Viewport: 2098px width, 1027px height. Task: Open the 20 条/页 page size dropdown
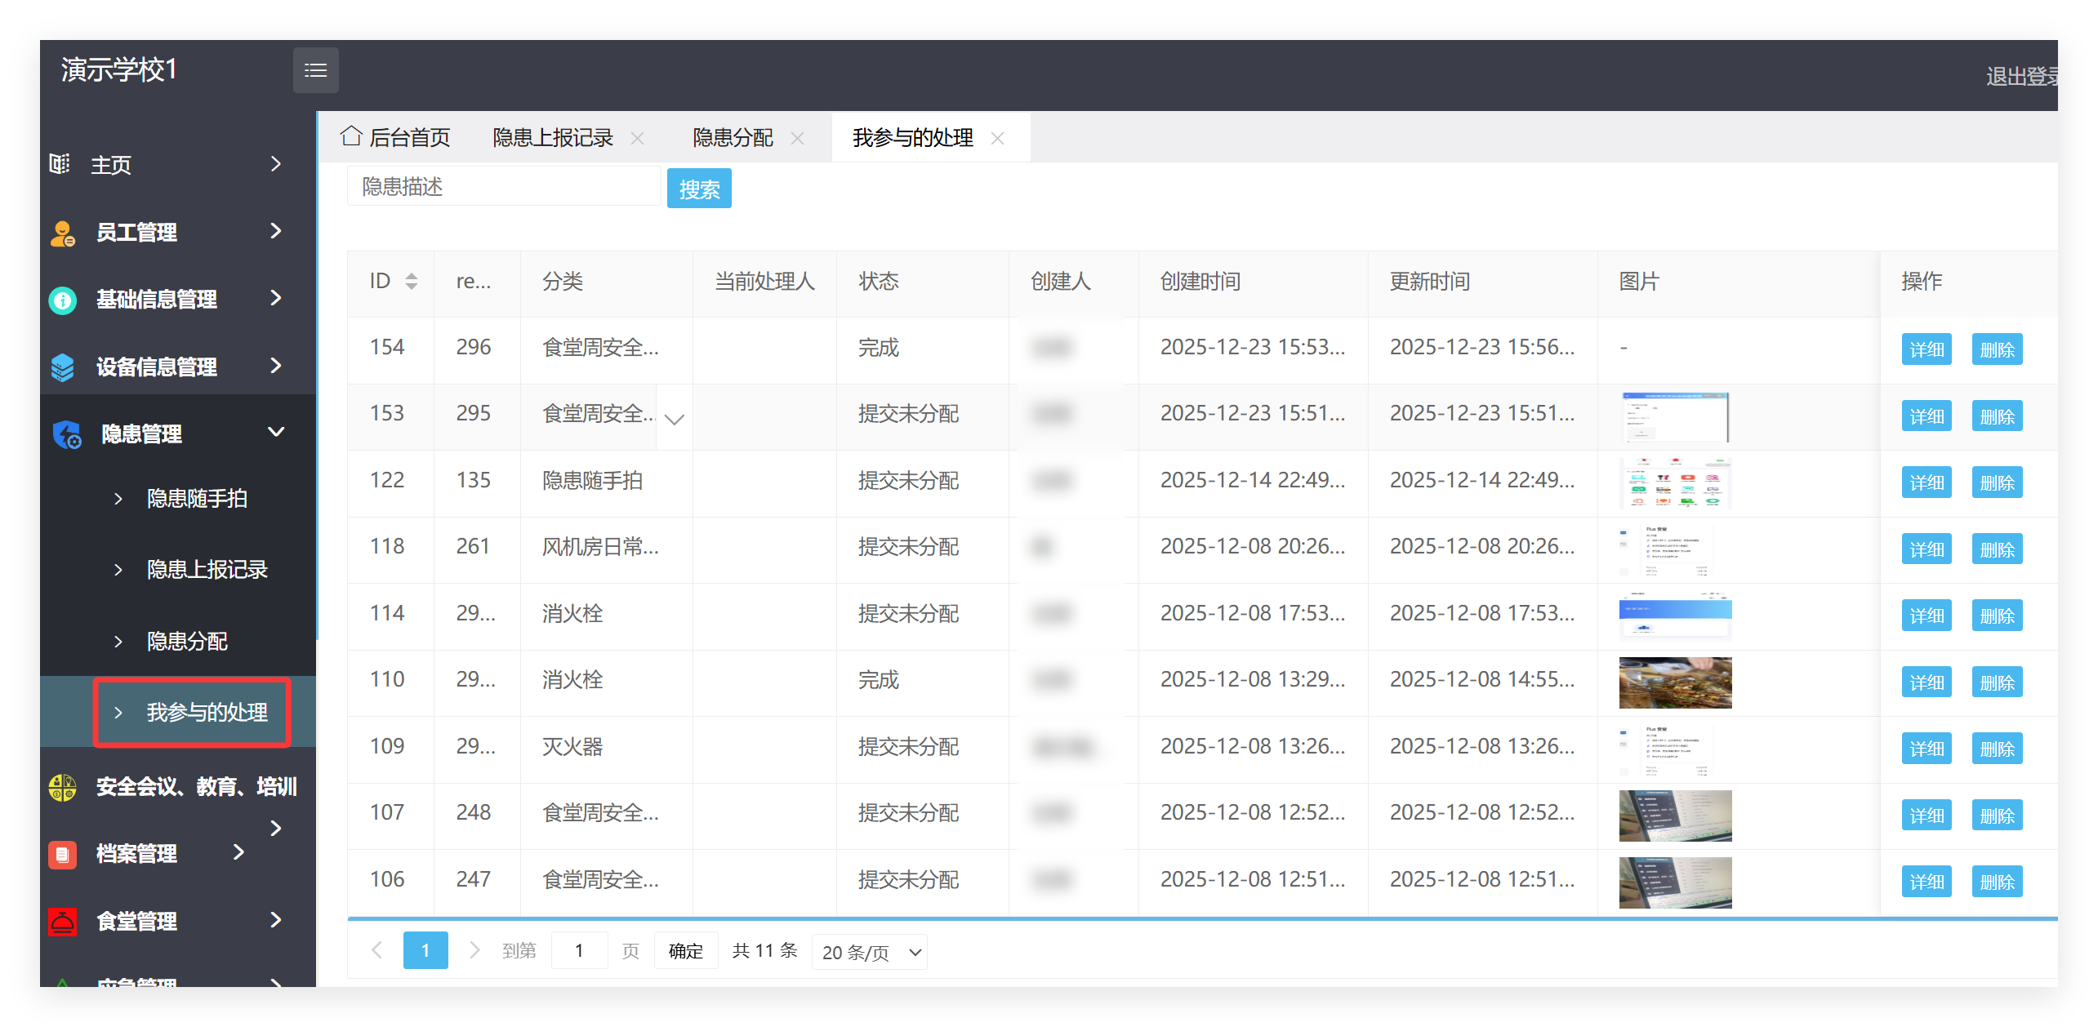868,952
